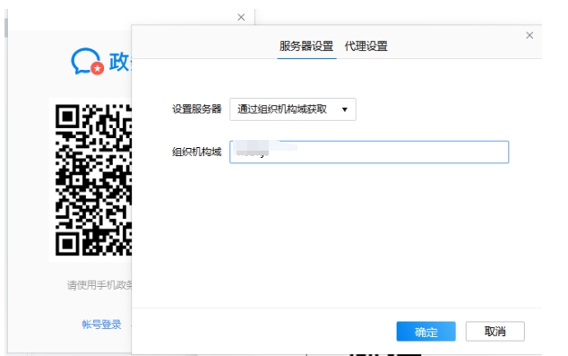Switch to the 服务器设置 tab

306,47
